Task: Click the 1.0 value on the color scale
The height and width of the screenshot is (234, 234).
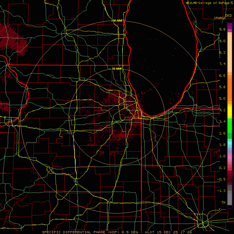Action: coord(222,156)
